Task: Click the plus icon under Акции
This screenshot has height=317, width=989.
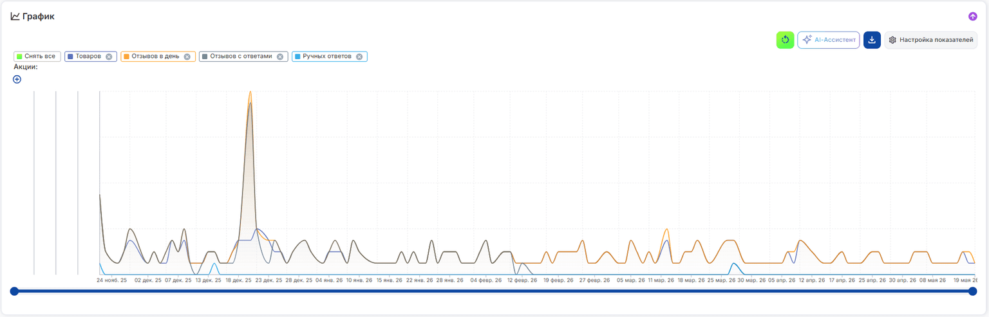Action: [x=17, y=79]
